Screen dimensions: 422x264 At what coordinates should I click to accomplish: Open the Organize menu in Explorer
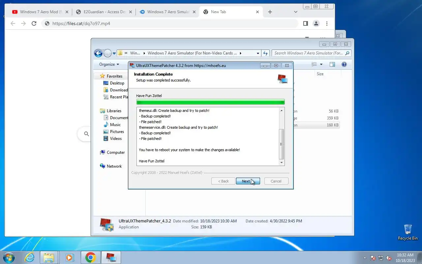click(x=109, y=64)
